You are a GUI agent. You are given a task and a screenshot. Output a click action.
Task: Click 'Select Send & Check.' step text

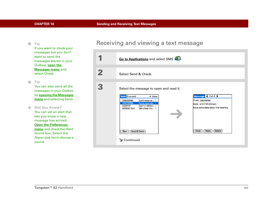tap(135, 74)
